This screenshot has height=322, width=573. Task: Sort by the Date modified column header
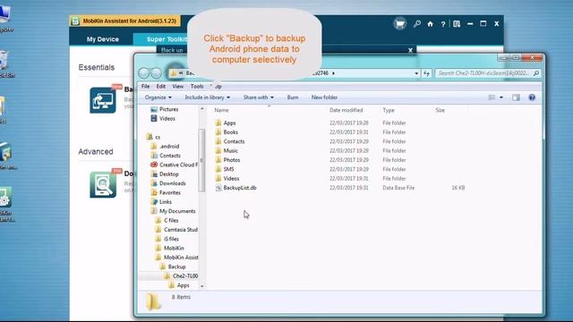click(346, 110)
